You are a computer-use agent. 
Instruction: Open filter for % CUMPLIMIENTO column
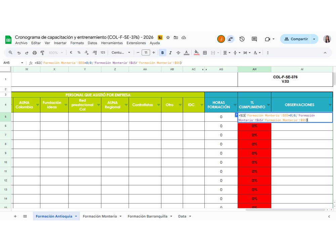[x=268, y=105]
